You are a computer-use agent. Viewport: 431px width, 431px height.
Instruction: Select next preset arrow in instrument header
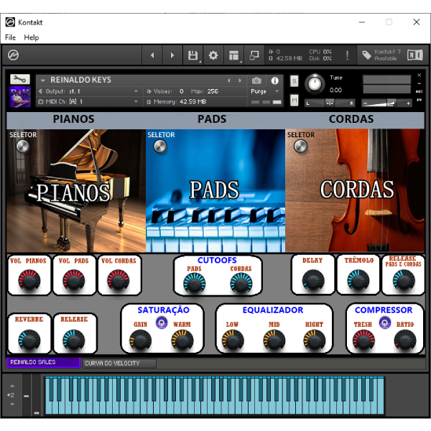tap(240, 80)
